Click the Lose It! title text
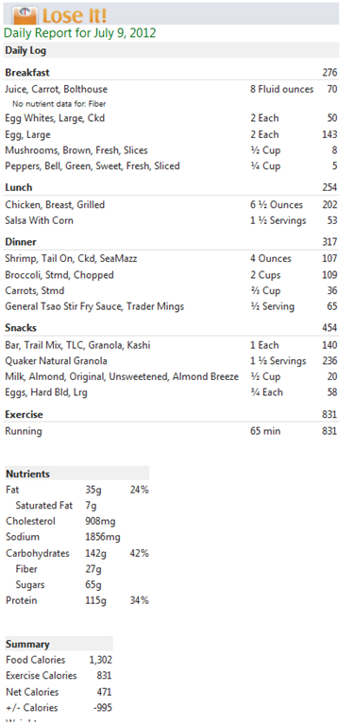The height and width of the screenshot is (726, 354). 74,15
